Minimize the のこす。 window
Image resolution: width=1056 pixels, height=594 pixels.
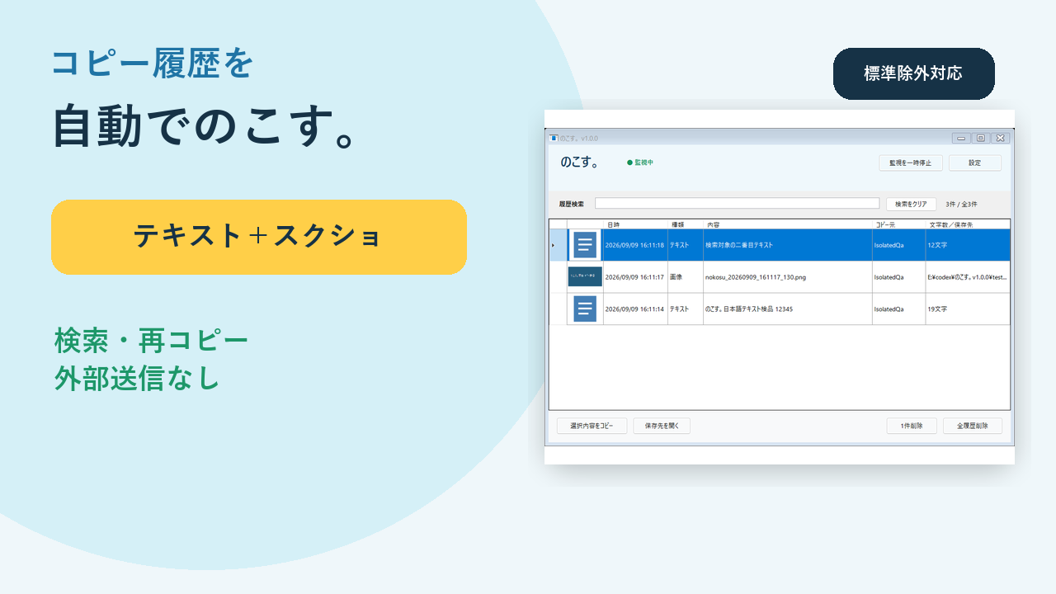tap(961, 138)
